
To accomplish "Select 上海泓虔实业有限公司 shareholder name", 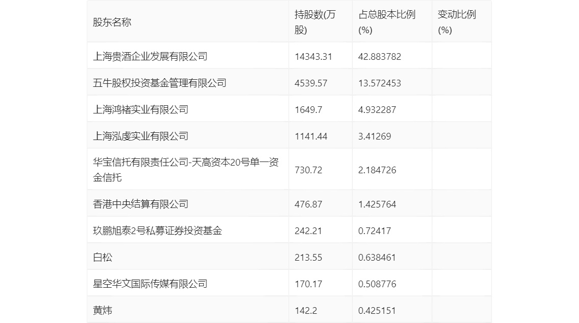I will [x=141, y=136].
